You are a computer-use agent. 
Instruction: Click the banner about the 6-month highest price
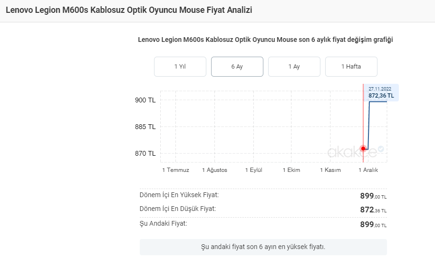263,247
